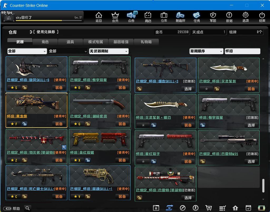270x212 pixels.
Task: Switch to the 道具 tab
Action: (70, 42)
